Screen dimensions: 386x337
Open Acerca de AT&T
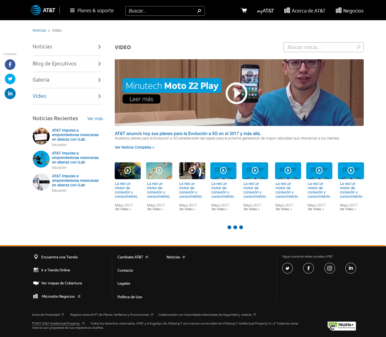pos(305,11)
